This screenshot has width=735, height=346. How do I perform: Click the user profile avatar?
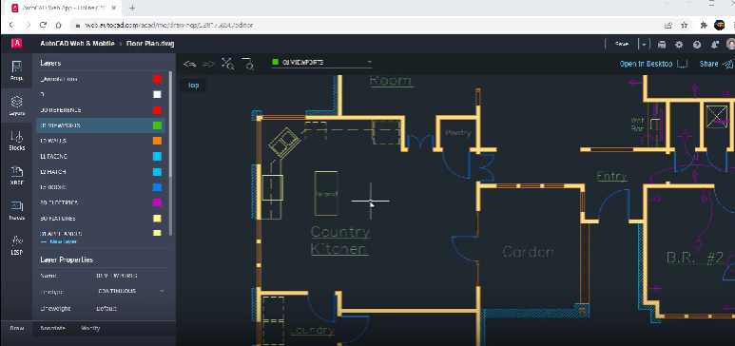[731, 45]
